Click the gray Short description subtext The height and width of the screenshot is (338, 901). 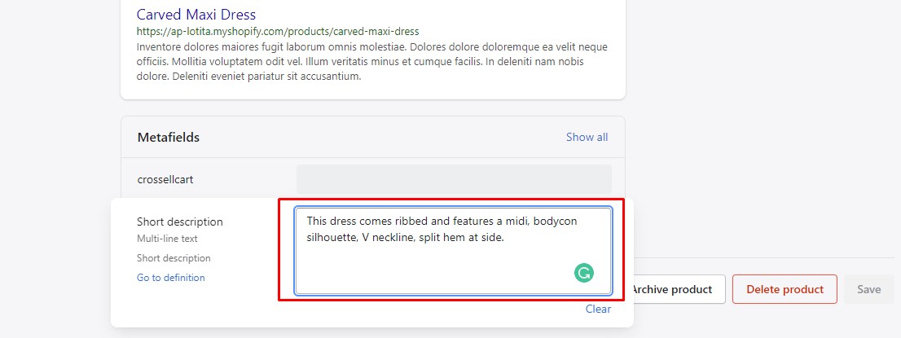(173, 258)
